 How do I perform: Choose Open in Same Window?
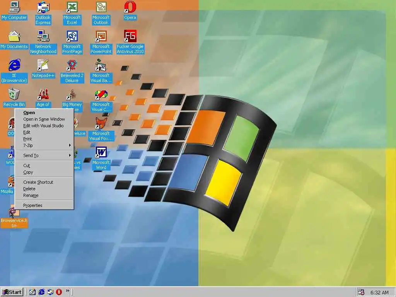coord(44,119)
